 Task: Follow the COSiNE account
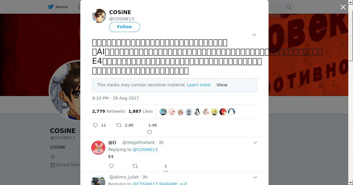[124, 27]
